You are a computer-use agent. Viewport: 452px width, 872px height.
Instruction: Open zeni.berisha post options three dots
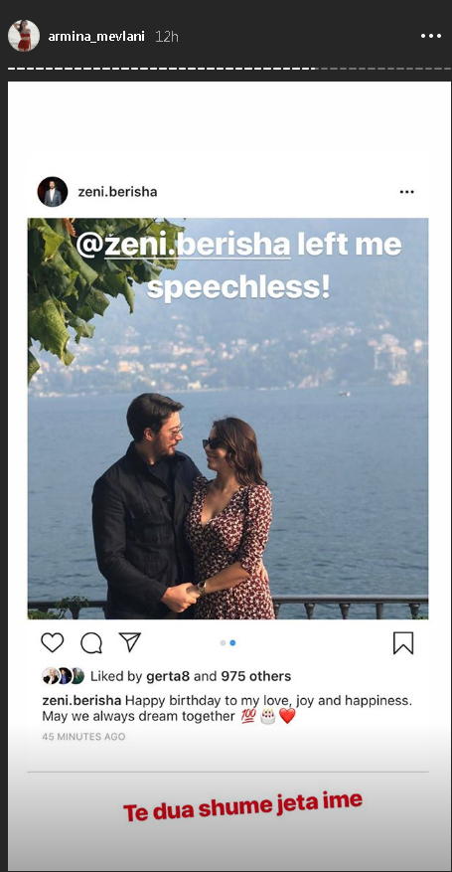406,192
